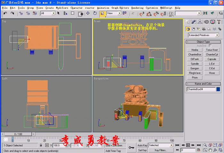Toggle the Spinner Snap button
Screen dimensions: 224x153
(x=163, y=14)
